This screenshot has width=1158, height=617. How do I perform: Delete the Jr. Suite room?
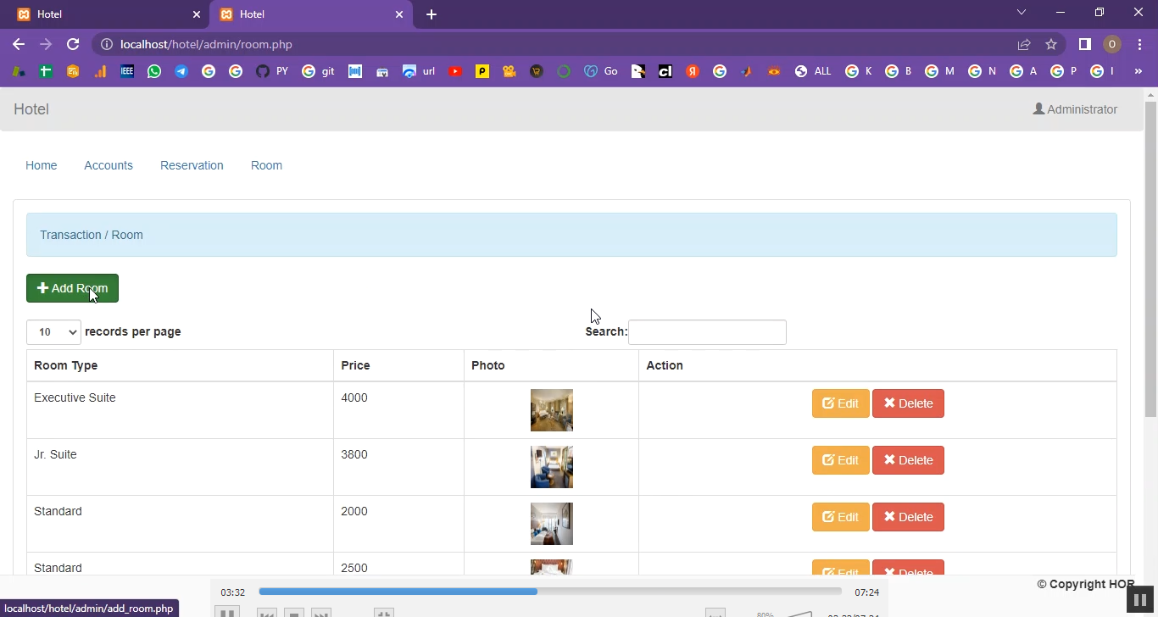[x=907, y=460]
